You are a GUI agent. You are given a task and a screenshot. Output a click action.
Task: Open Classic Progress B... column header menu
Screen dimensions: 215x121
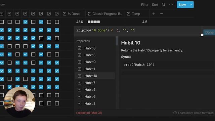105,14
